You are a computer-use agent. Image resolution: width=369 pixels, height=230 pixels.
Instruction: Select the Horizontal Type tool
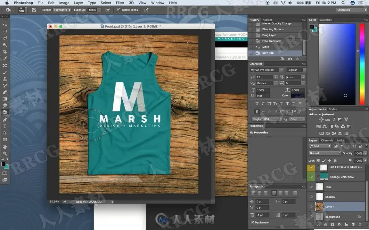[5, 126]
